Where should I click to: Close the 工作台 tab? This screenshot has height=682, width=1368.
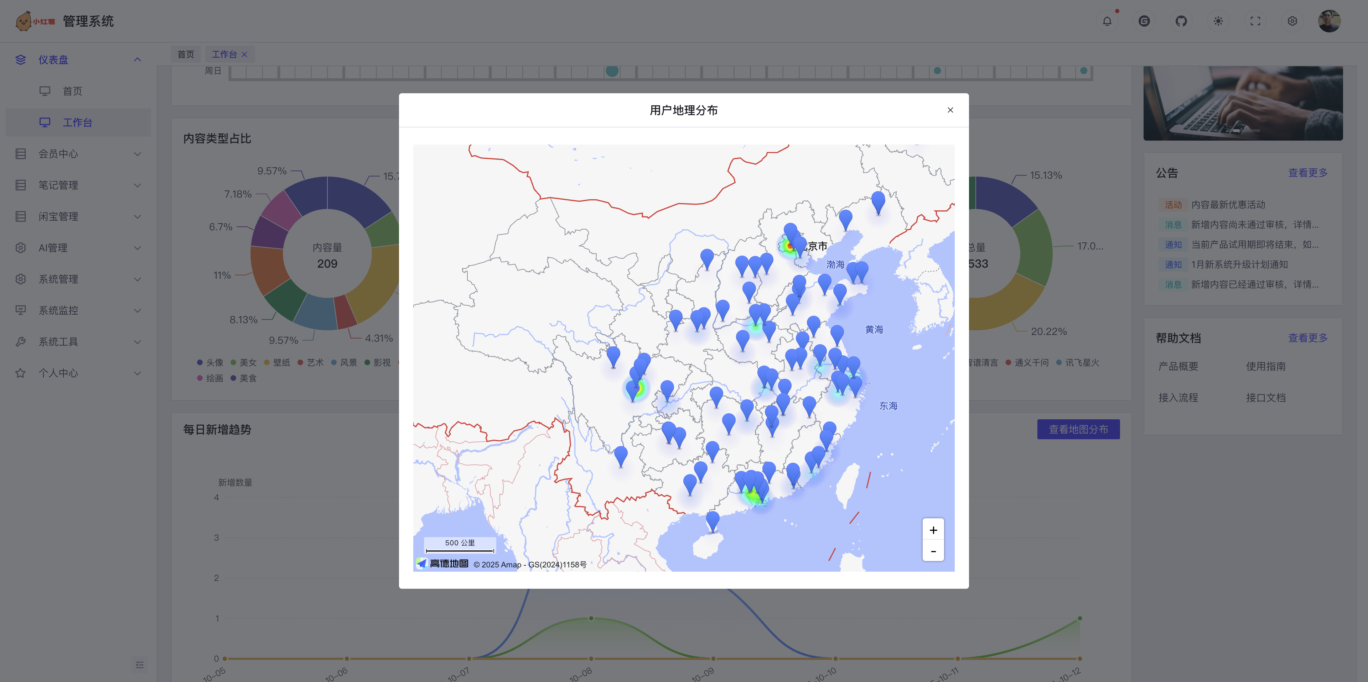[244, 54]
